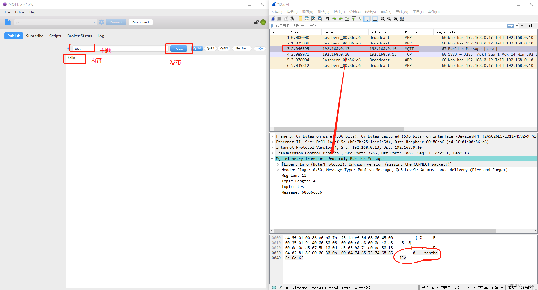The height and width of the screenshot is (290, 538).
Task: Toggle auto-scroll during live capture
Action: tap(367, 19)
